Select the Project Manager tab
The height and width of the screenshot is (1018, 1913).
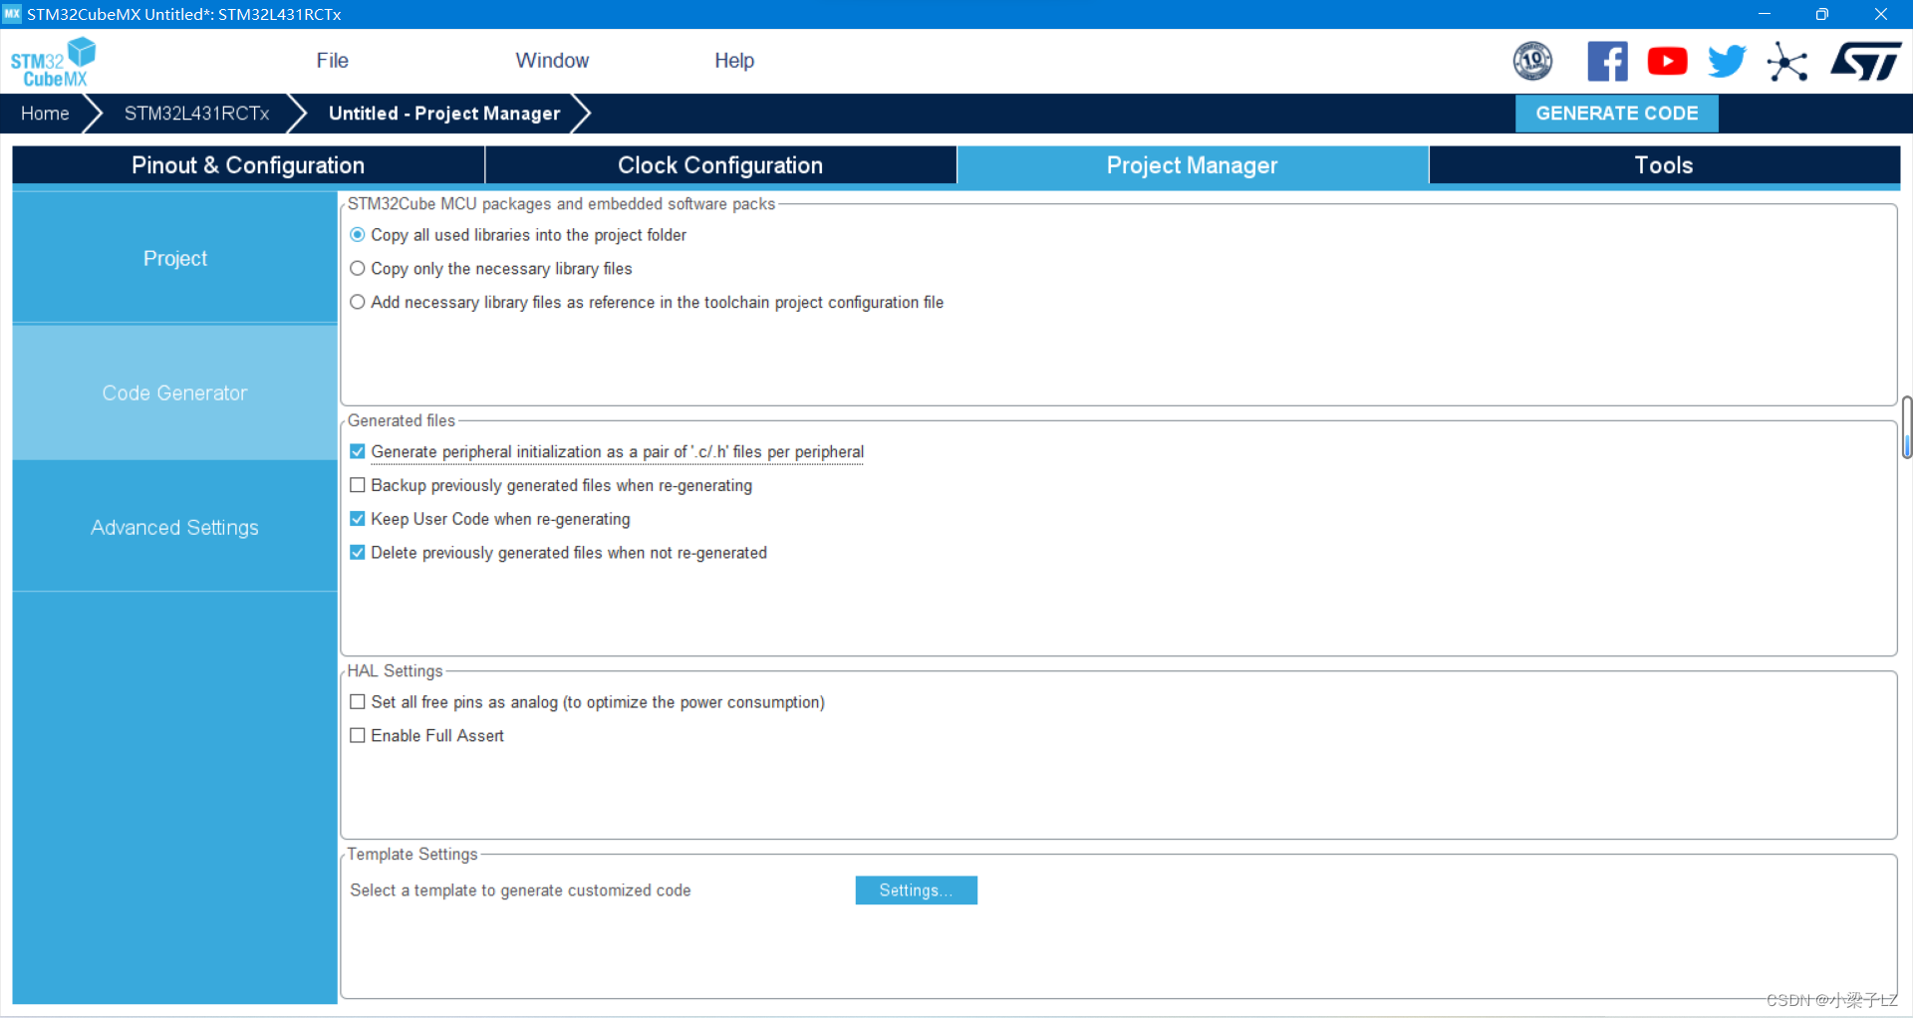[x=1193, y=165]
